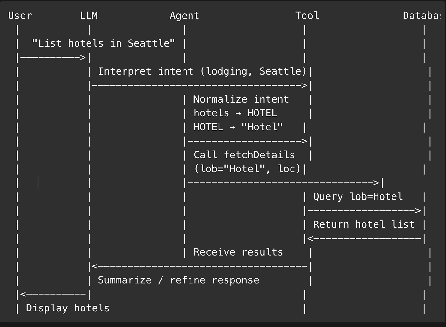Click "Summarize / refine response" text
The image size is (446, 327).
tap(178, 280)
